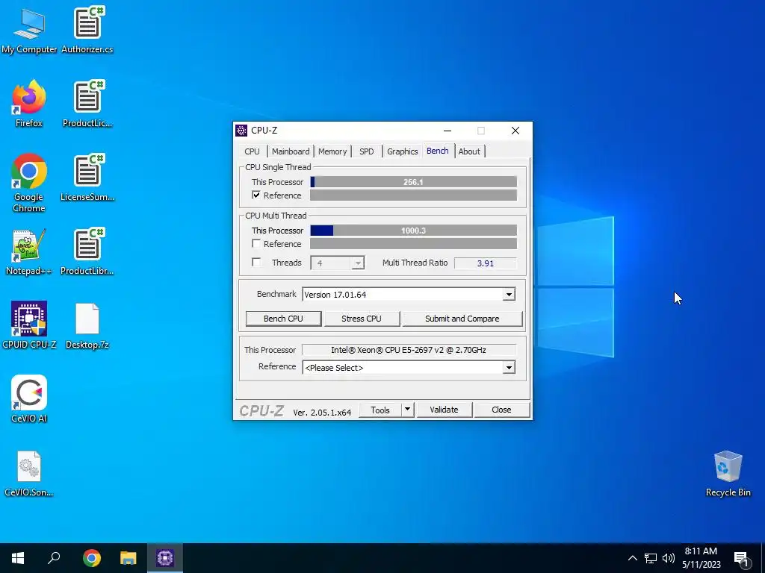Click Ver. 2.05.1.x64 version text
The image size is (765, 573).
coord(322,412)
